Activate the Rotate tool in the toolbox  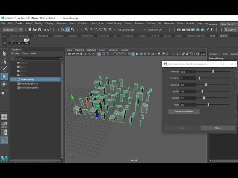(4, 84)
